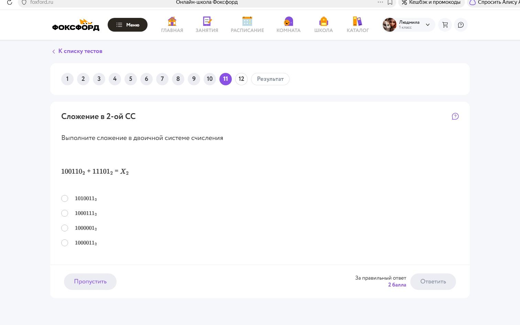The image size is (520, 325).
Task: Go to question 3
Action: 99,79
